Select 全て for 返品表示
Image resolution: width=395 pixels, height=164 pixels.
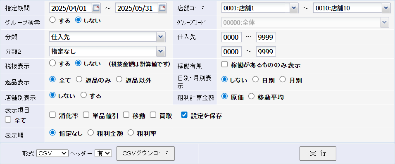pos(52,80)
